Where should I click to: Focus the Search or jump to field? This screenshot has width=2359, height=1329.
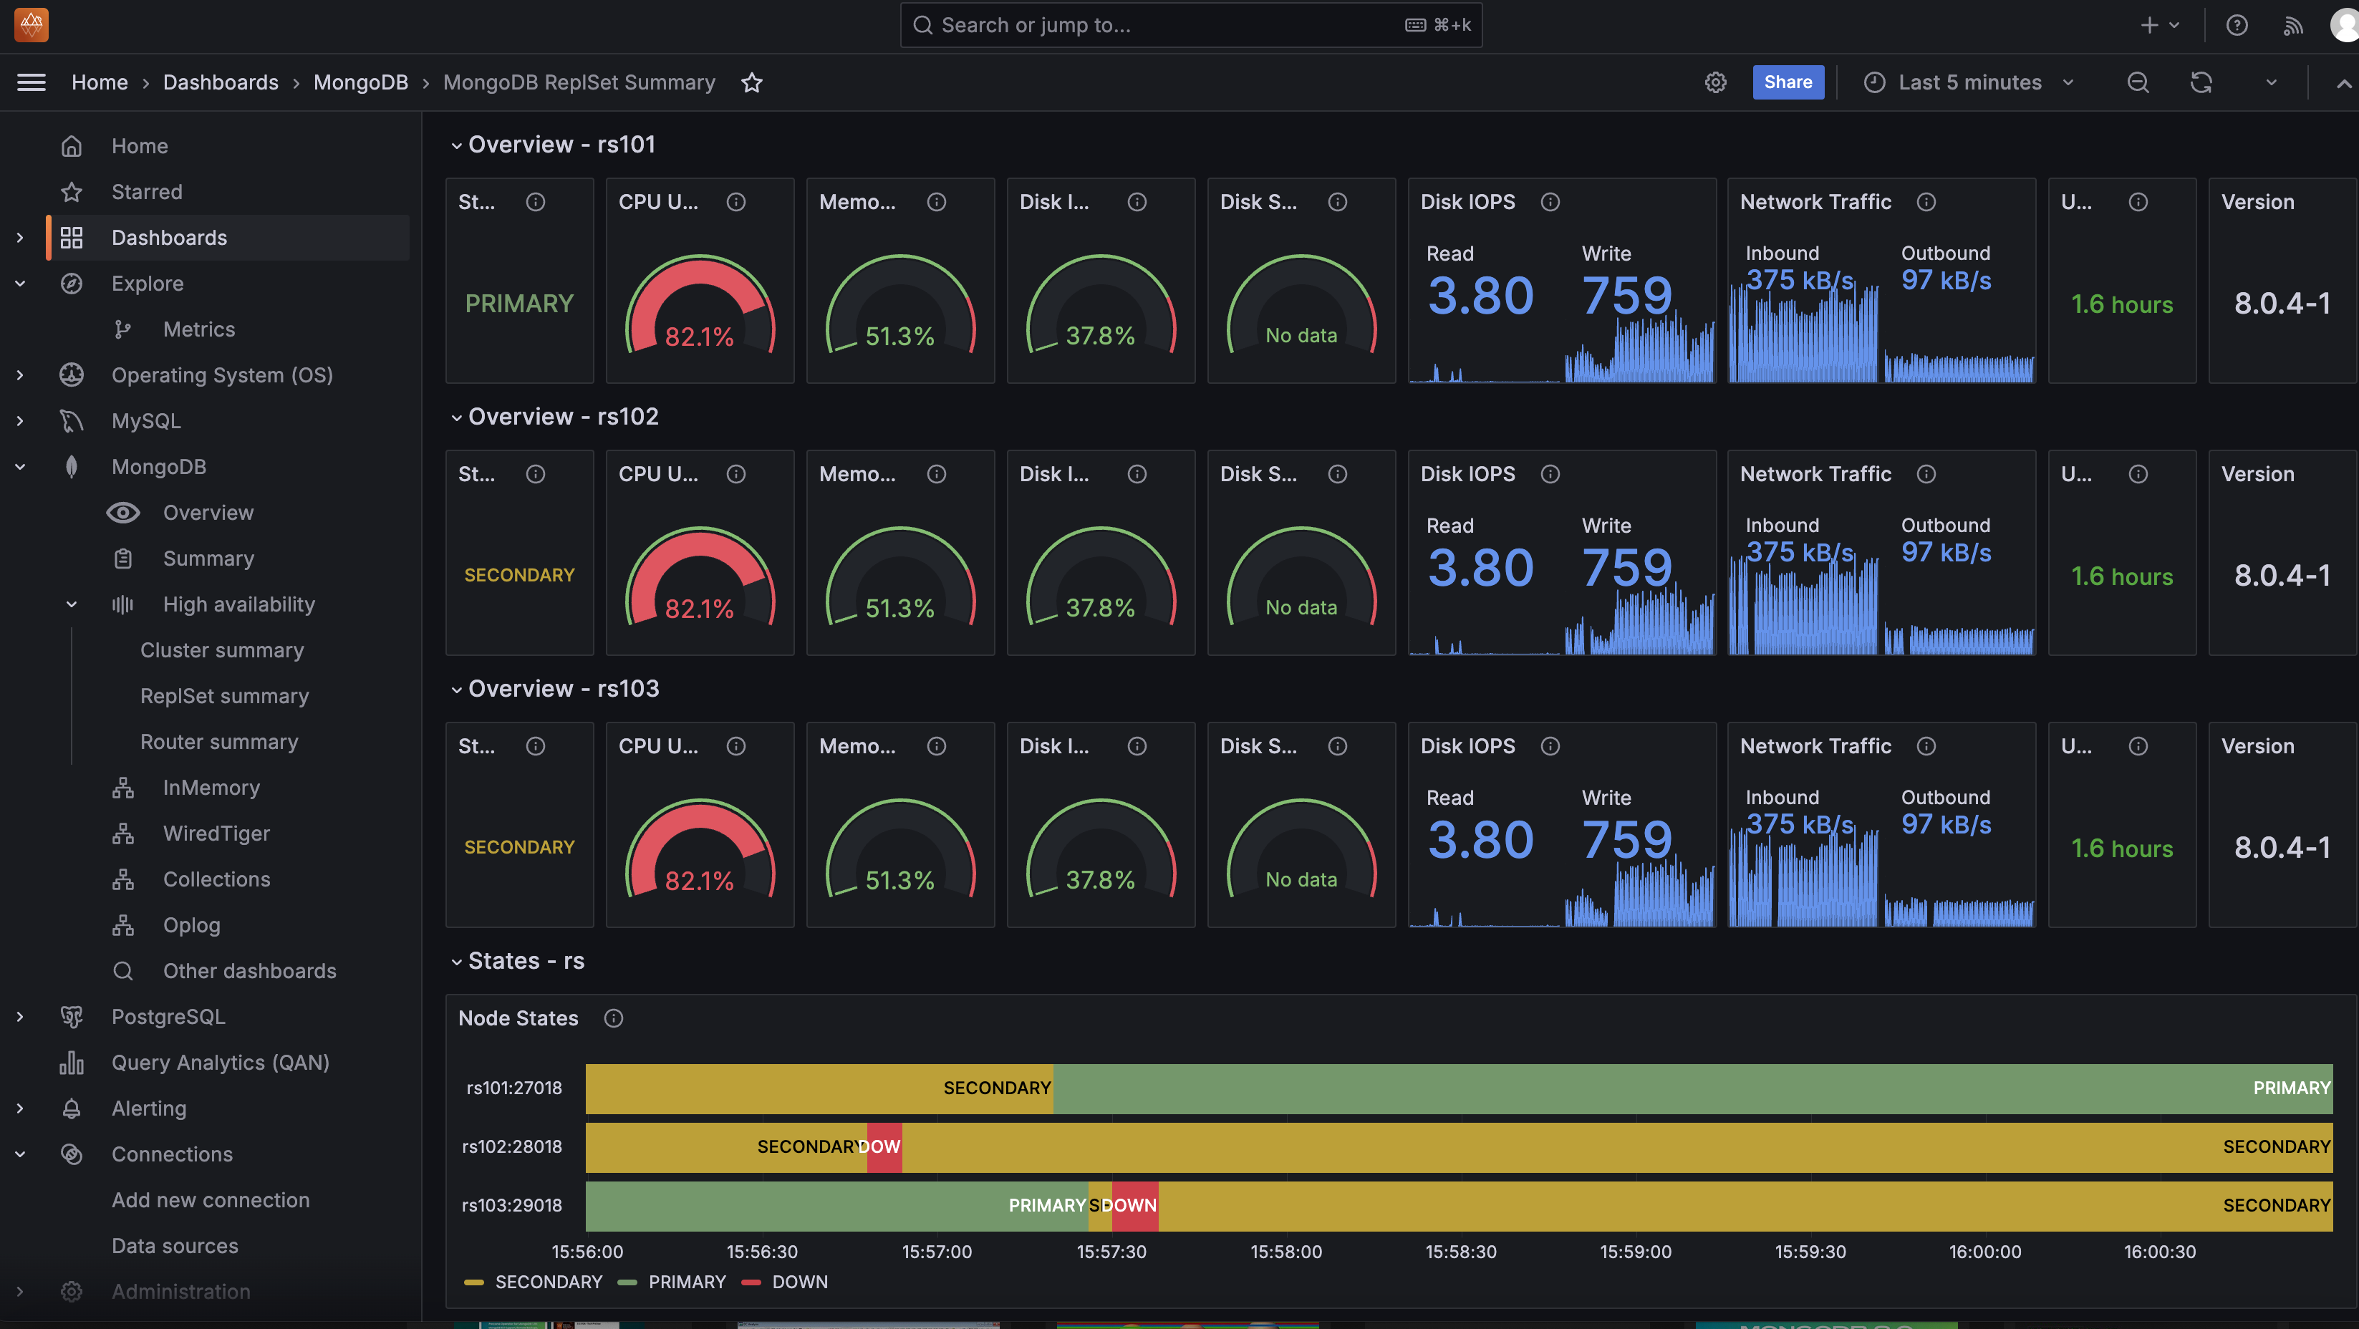[x=1190, y=25]
